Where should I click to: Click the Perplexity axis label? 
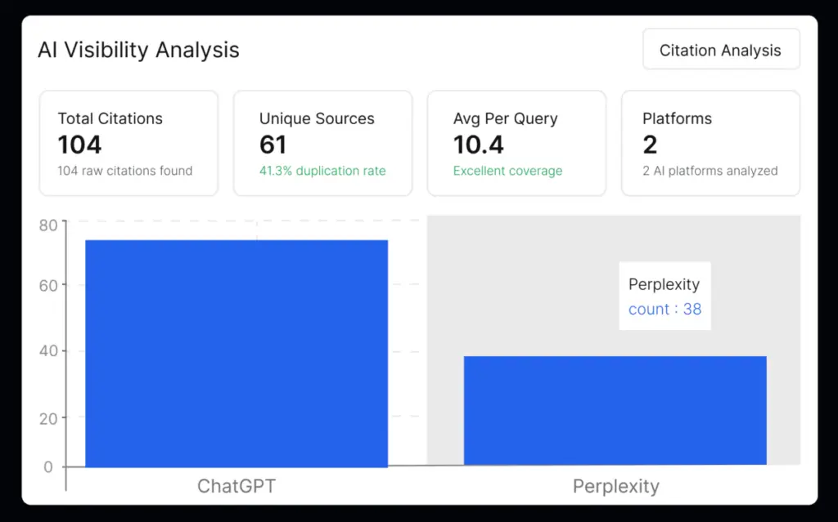pos(615,486)
